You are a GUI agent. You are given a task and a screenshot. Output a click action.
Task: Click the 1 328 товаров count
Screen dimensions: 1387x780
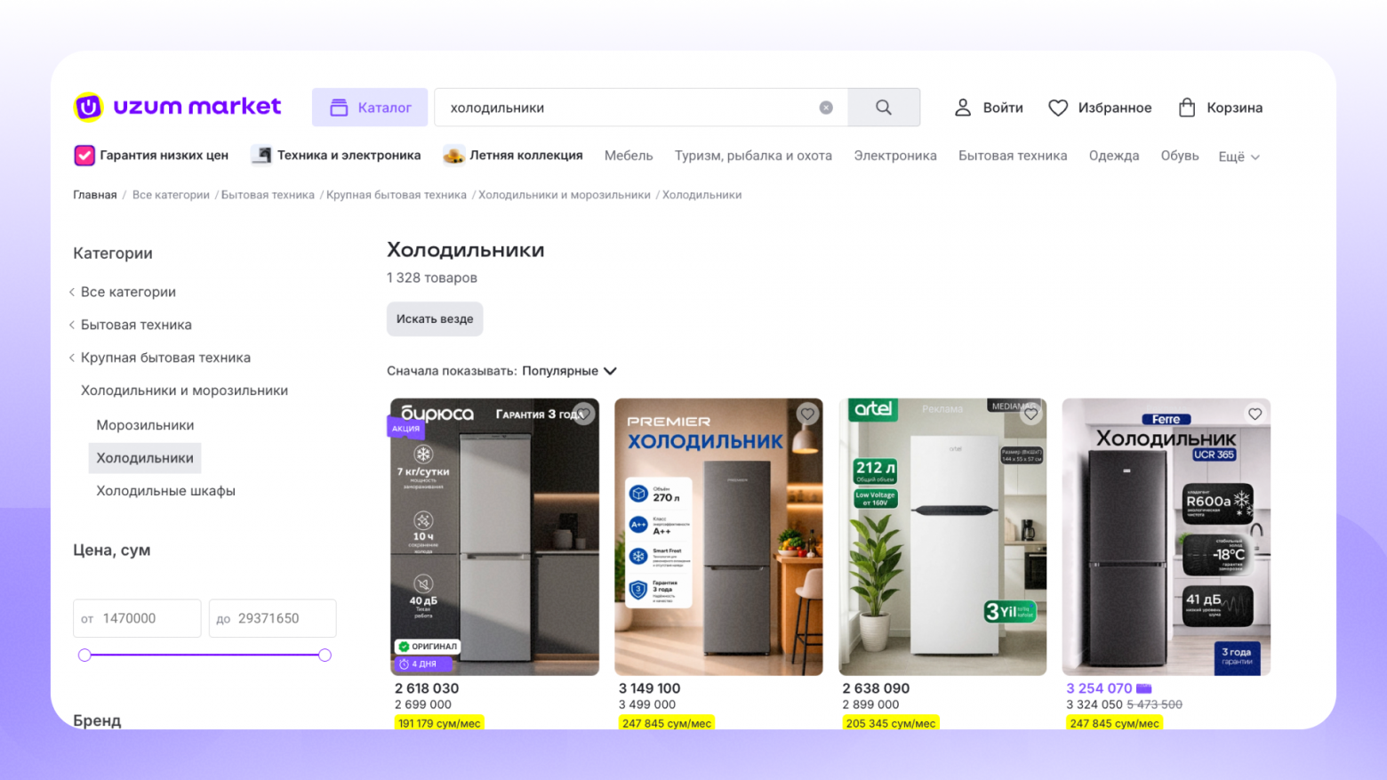point(432,277)
